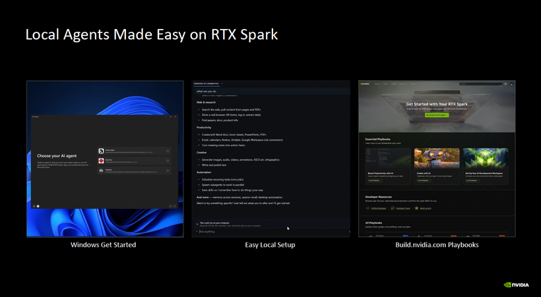Open the Developer Forum link
541x297 pixels.
pyautogui.click(x=403, y=208)
